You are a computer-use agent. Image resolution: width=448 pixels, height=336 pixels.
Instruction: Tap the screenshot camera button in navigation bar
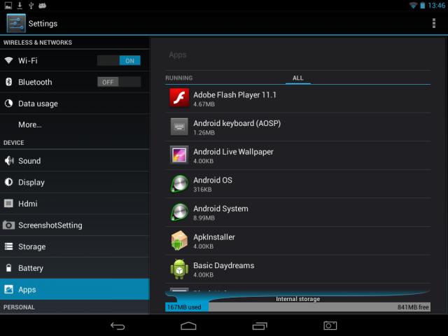tap(330, 325)
